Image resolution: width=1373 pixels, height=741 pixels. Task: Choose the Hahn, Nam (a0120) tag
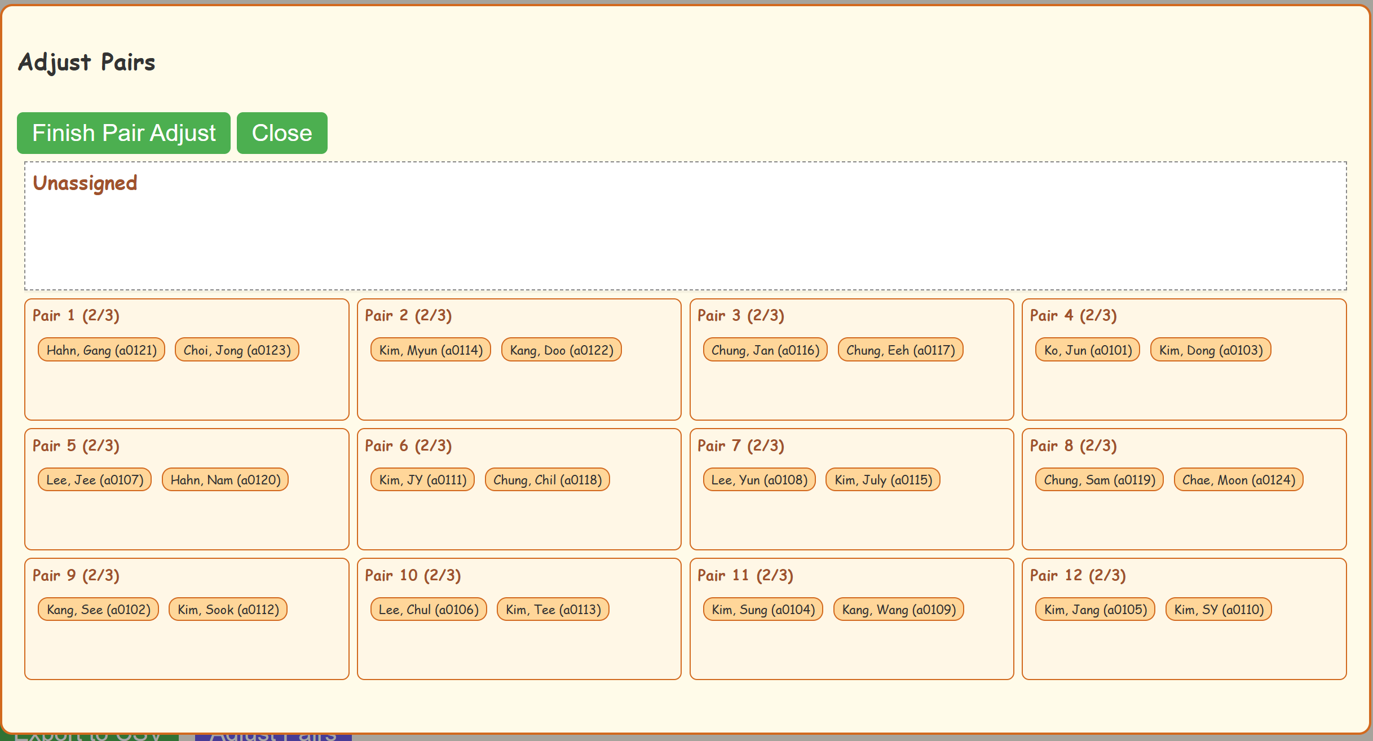[225, 480]
